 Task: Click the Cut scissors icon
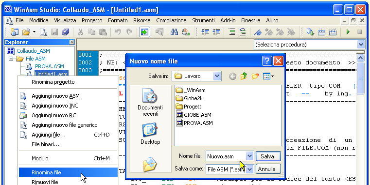(x=80, y=32)
